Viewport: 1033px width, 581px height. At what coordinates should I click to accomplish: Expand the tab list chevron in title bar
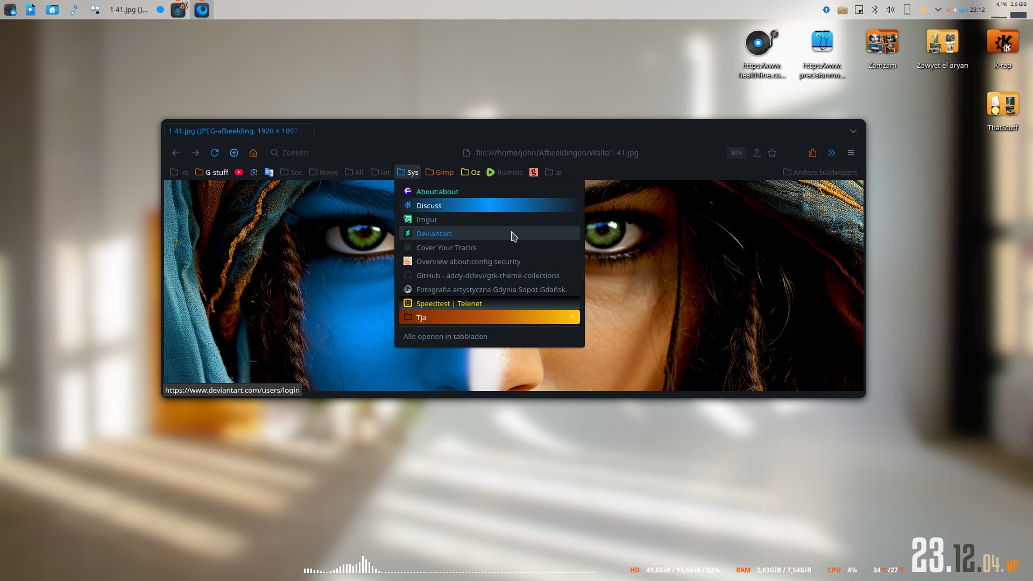point(853,131)
